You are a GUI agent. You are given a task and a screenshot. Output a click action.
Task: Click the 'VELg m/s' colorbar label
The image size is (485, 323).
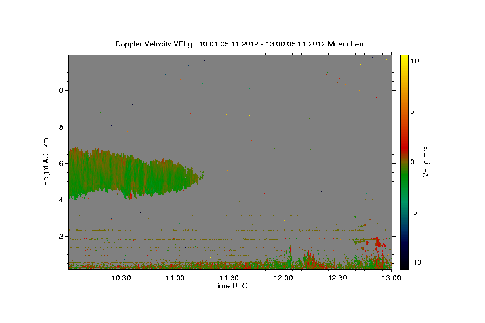(x=426, y=162)
